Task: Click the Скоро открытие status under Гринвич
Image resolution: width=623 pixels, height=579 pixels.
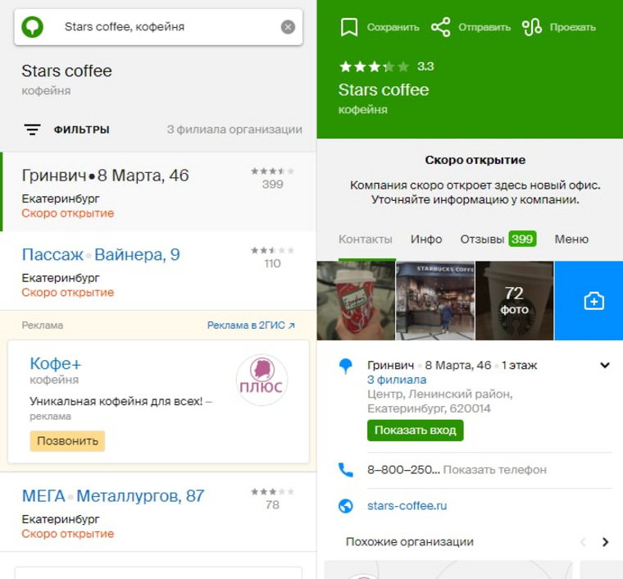Action: [68, 213]
